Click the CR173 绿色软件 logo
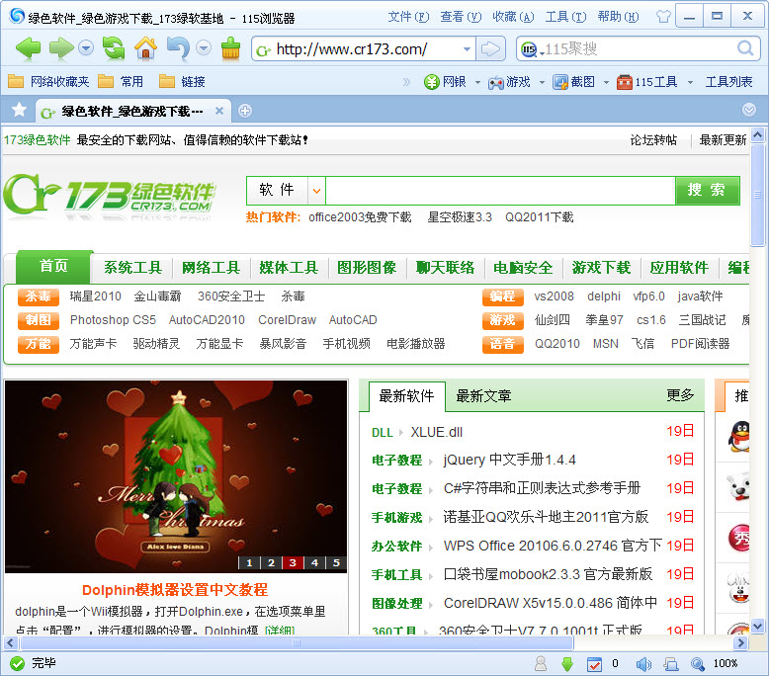This screenshot has width=769, height=676. tap(110, 195)
